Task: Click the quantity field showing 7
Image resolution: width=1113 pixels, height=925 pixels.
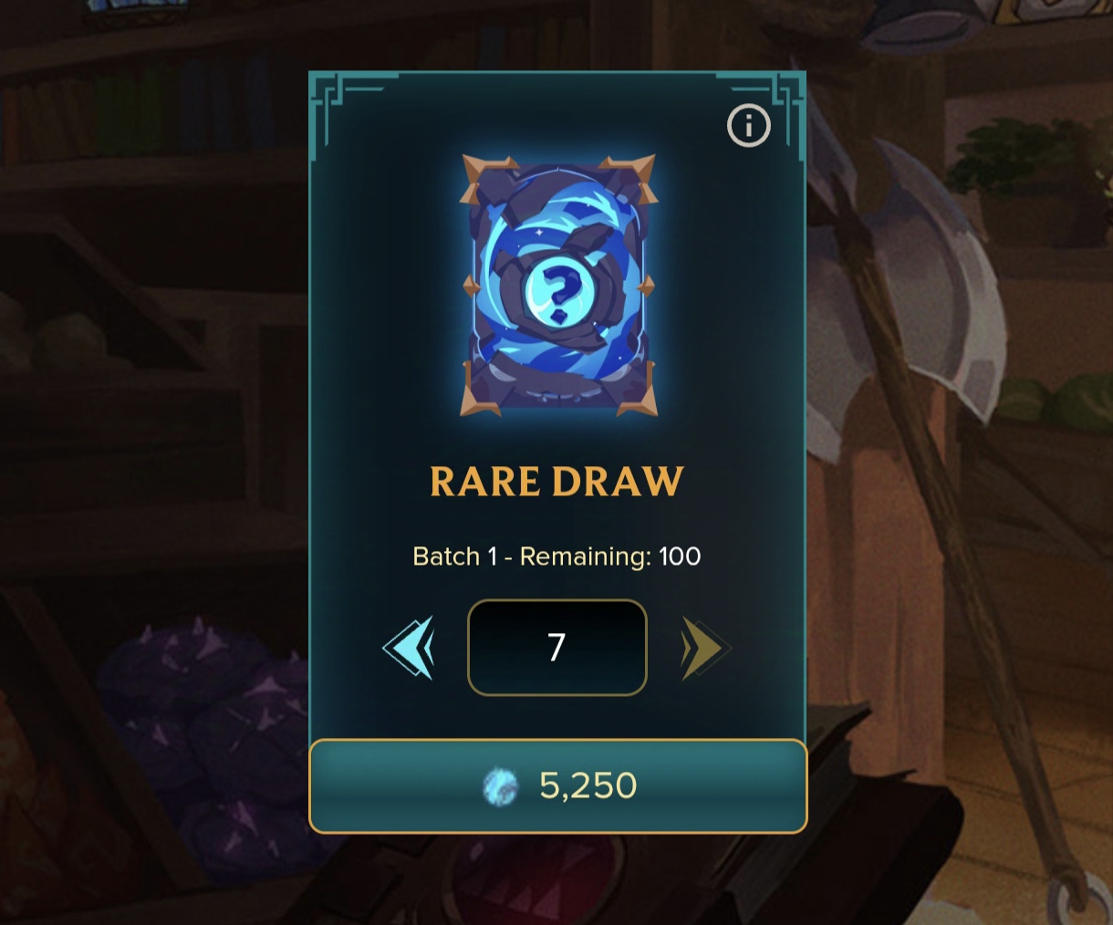Action: pyautogui.click(x=556, y=648)
